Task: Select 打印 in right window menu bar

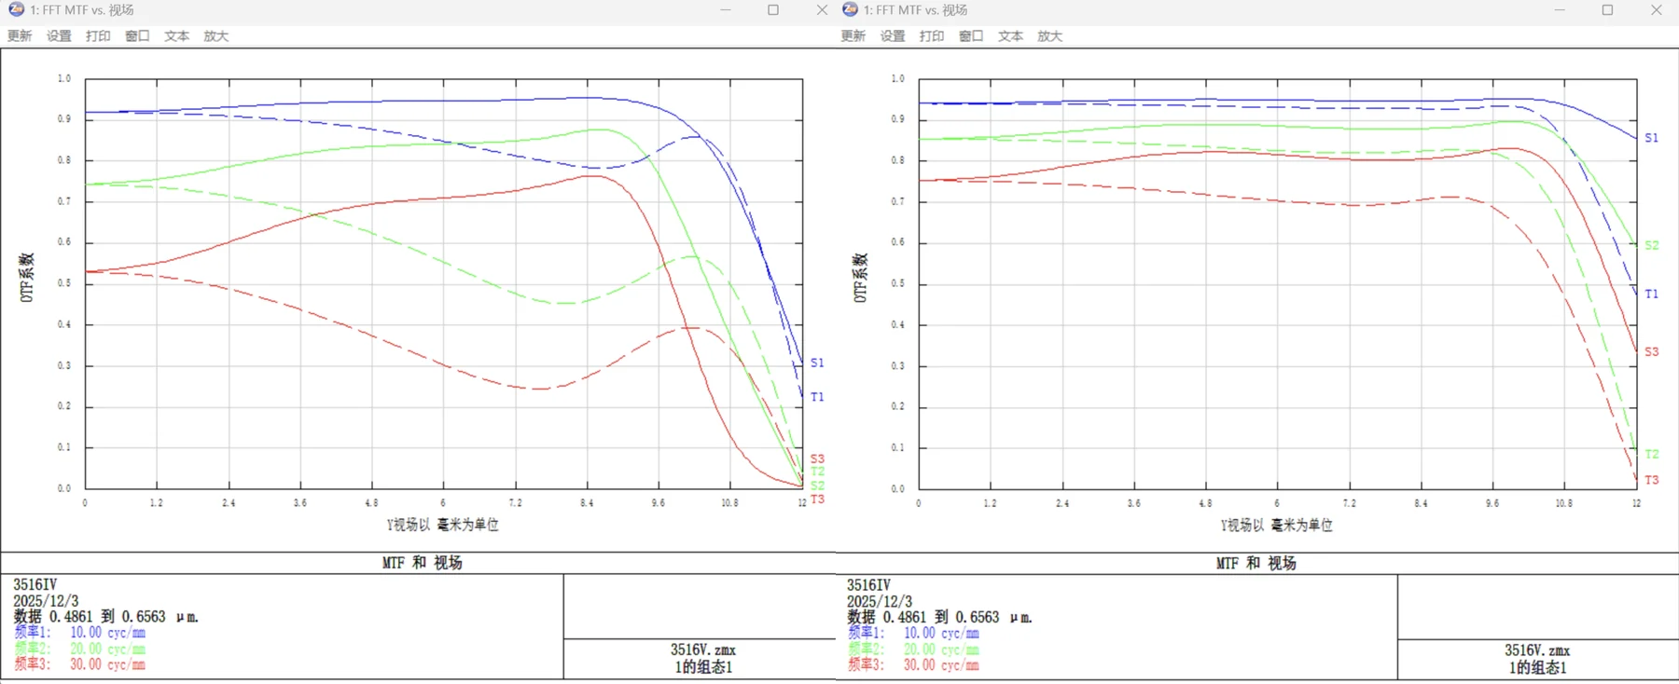Action: click(x=932, y=35)
